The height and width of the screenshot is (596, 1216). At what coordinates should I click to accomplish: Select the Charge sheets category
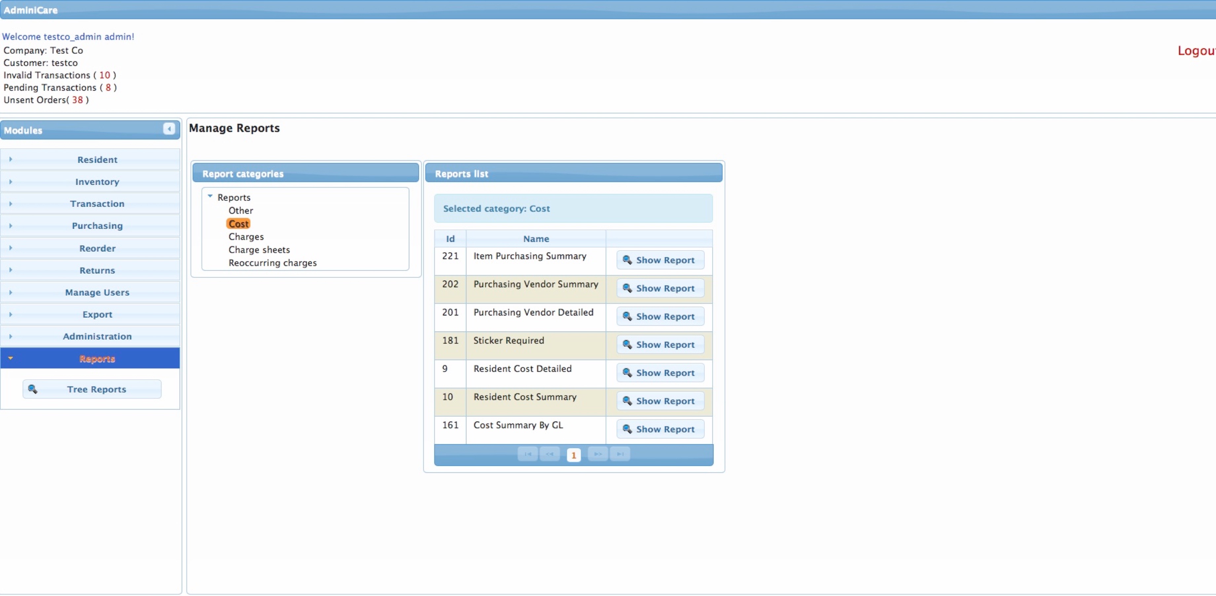(259, 250)
